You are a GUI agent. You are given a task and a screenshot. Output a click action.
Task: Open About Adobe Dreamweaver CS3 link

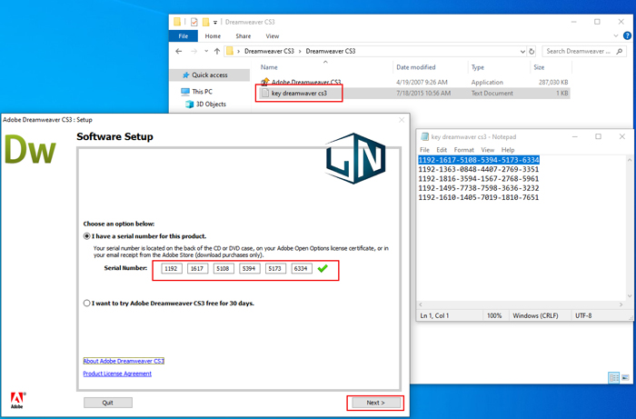tap(124, 361)
